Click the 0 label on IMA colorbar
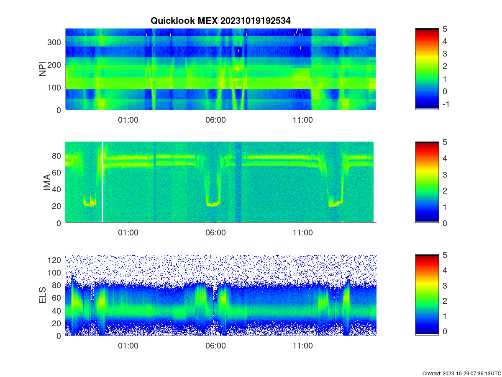Viewport: 502px width, 377px height. [x=445, y=223]
